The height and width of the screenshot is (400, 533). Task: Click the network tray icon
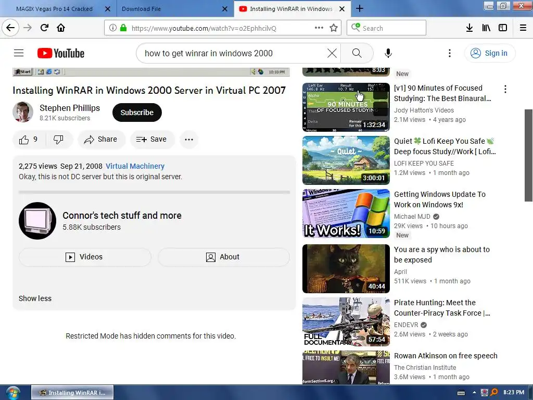[x=485, y=393]
